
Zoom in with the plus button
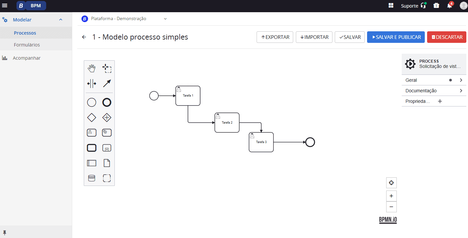(391, 196)
